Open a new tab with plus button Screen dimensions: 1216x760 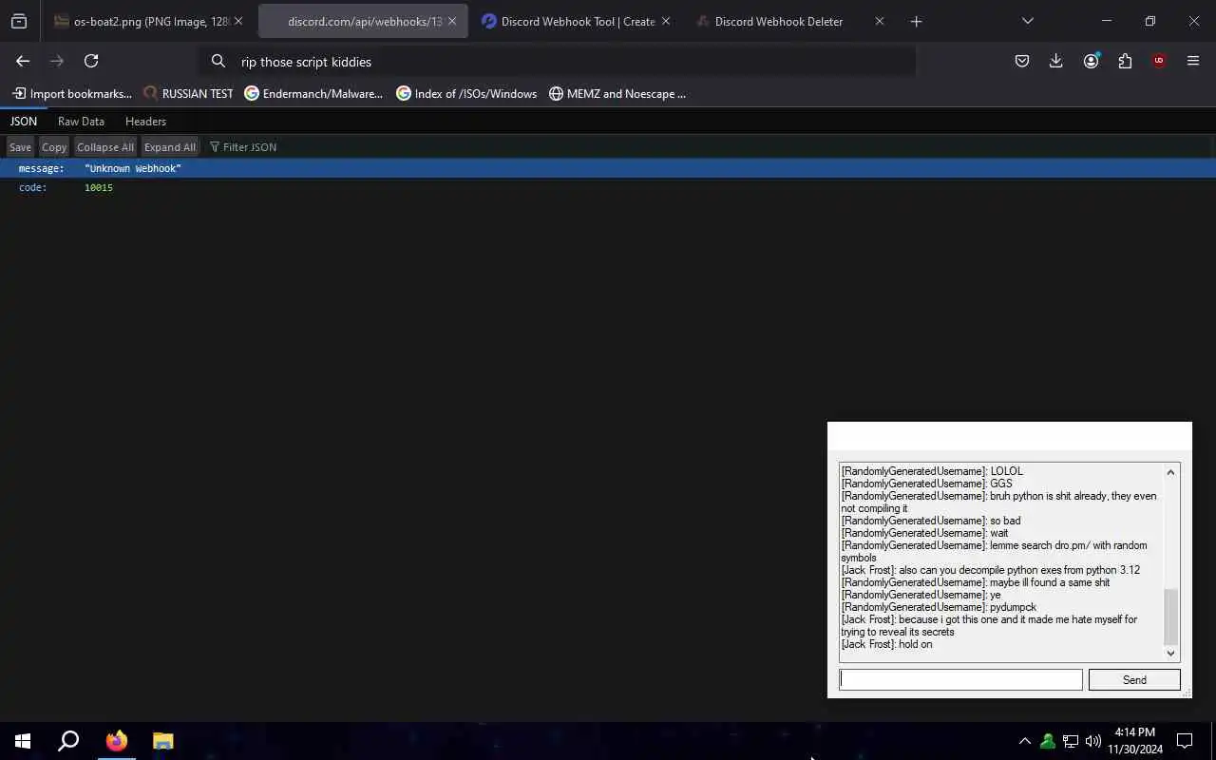[x=916, y=21]
